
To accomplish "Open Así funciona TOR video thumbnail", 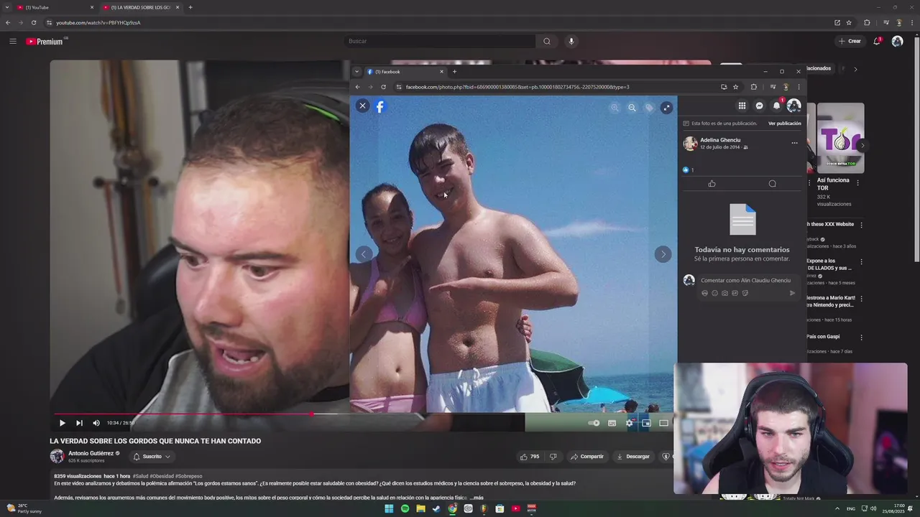I will point(840,138).
